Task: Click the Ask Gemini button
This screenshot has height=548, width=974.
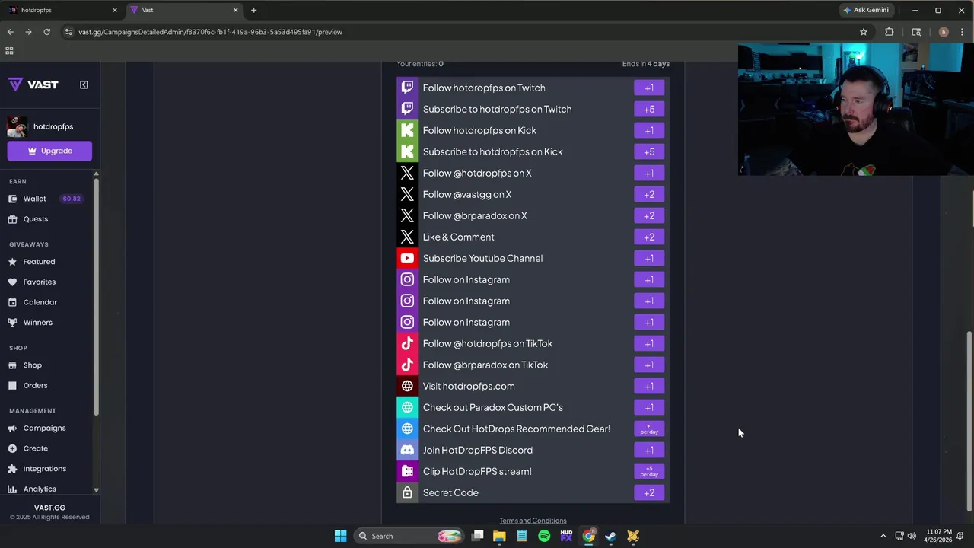Action: [x=866, y=10]
